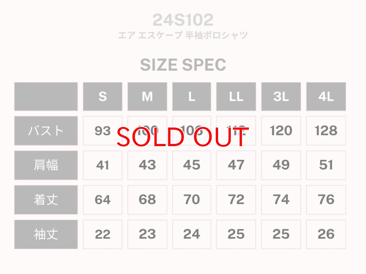
Task: Click the bust value 93 for S
Action: pos(102,131)
